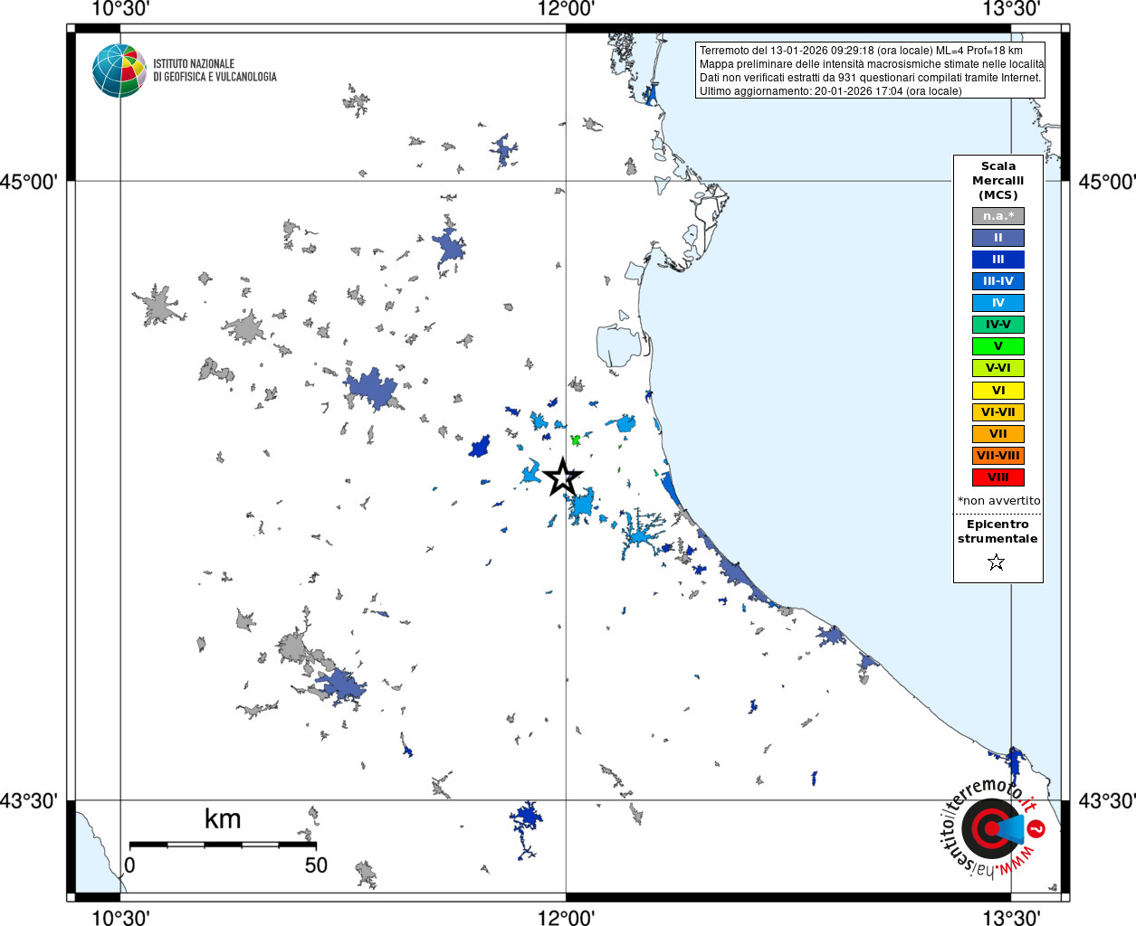The width and height of the screenshot is (1136, 926).
Task: Click the Istituto Nazionale di Geofisica text
Action: tap(215, 71)
